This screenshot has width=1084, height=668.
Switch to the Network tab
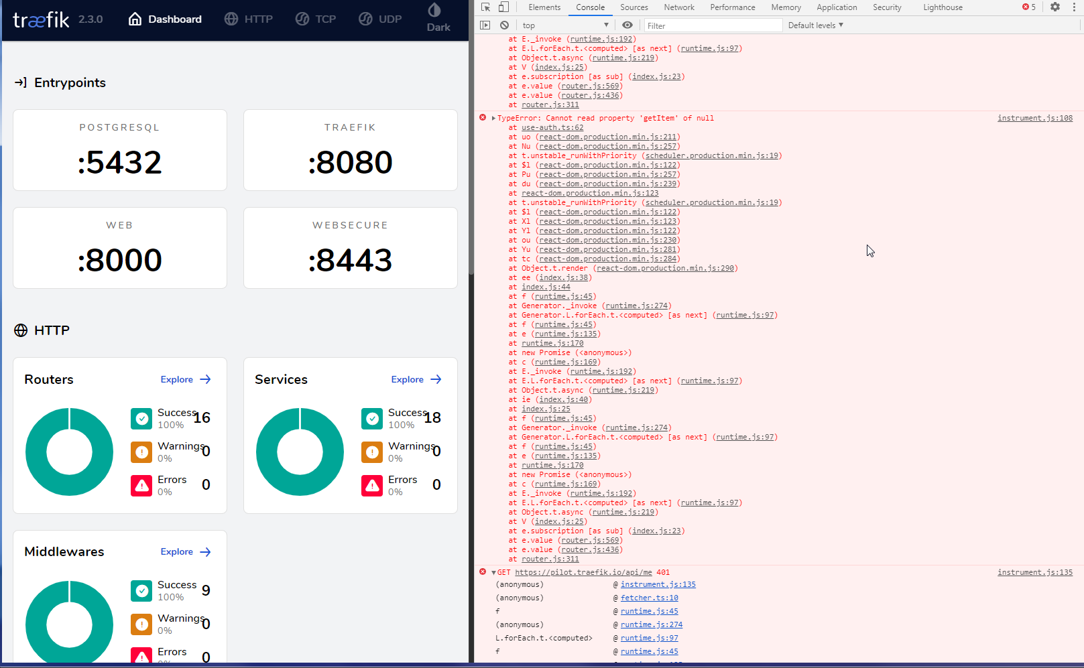coord(678,7)
